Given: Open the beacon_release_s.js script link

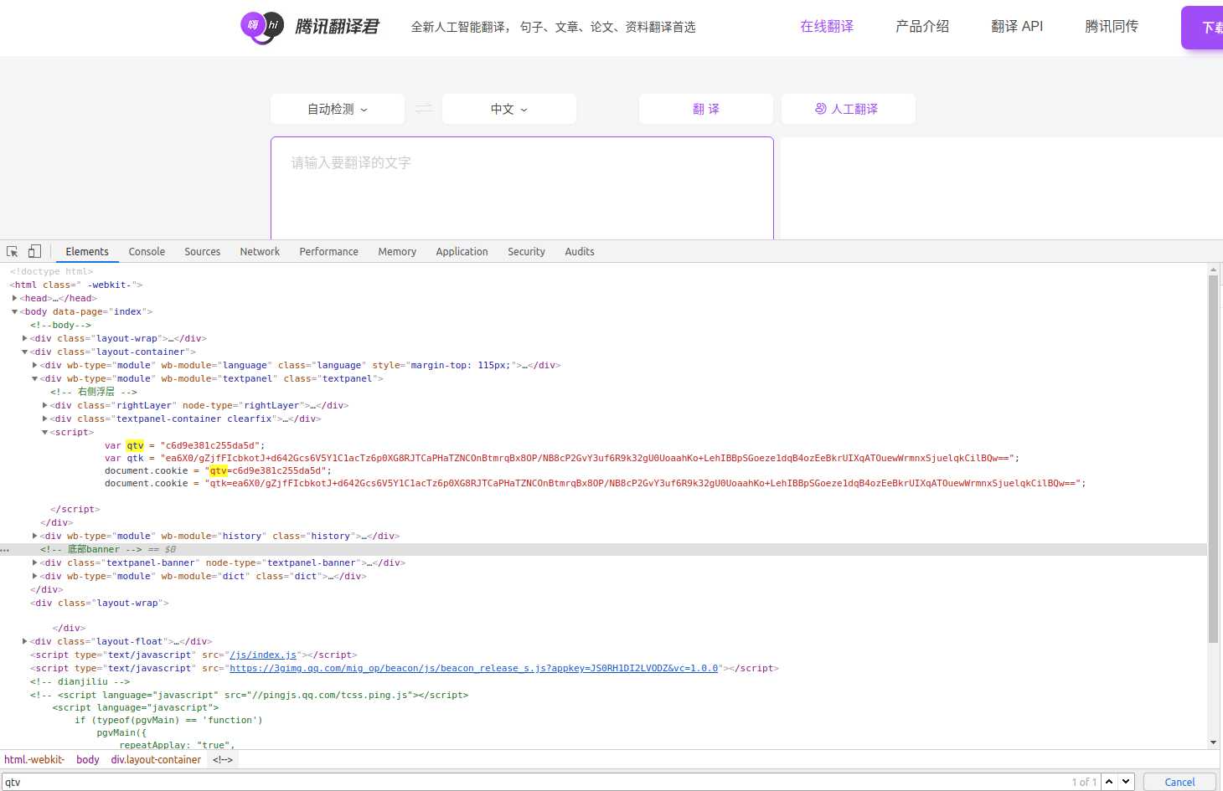Looking at the screenshot, I should tap(474, 669).
